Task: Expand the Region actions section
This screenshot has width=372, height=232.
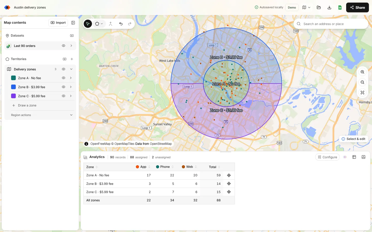Action: (x=42, y=115)
